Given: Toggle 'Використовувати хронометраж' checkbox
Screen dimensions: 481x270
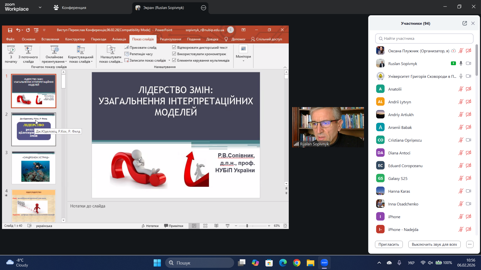Looking at the screenshot, I should point(174,54).
